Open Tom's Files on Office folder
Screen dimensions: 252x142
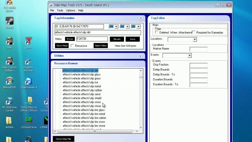click(29, 104)
